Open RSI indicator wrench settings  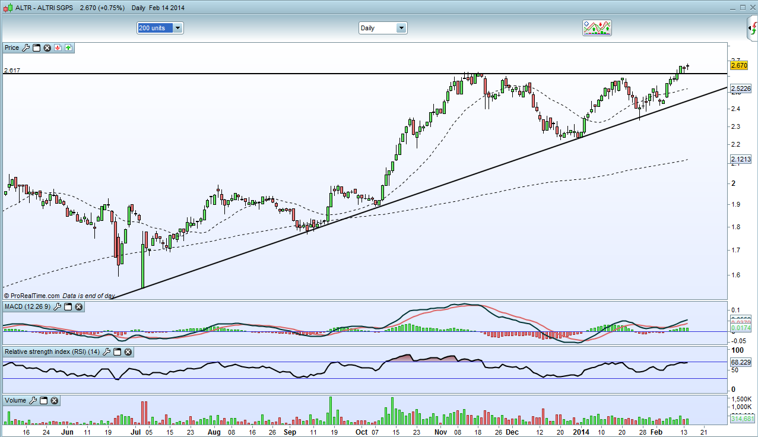[107, 352]
